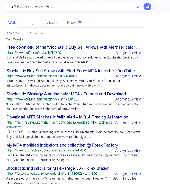Click the youtube.com/watch?v=7unY7xDm25k URL

[43, 99]
